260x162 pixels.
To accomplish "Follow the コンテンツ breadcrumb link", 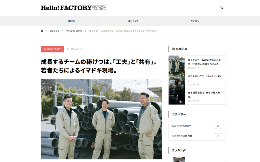I will click(55, 31).
